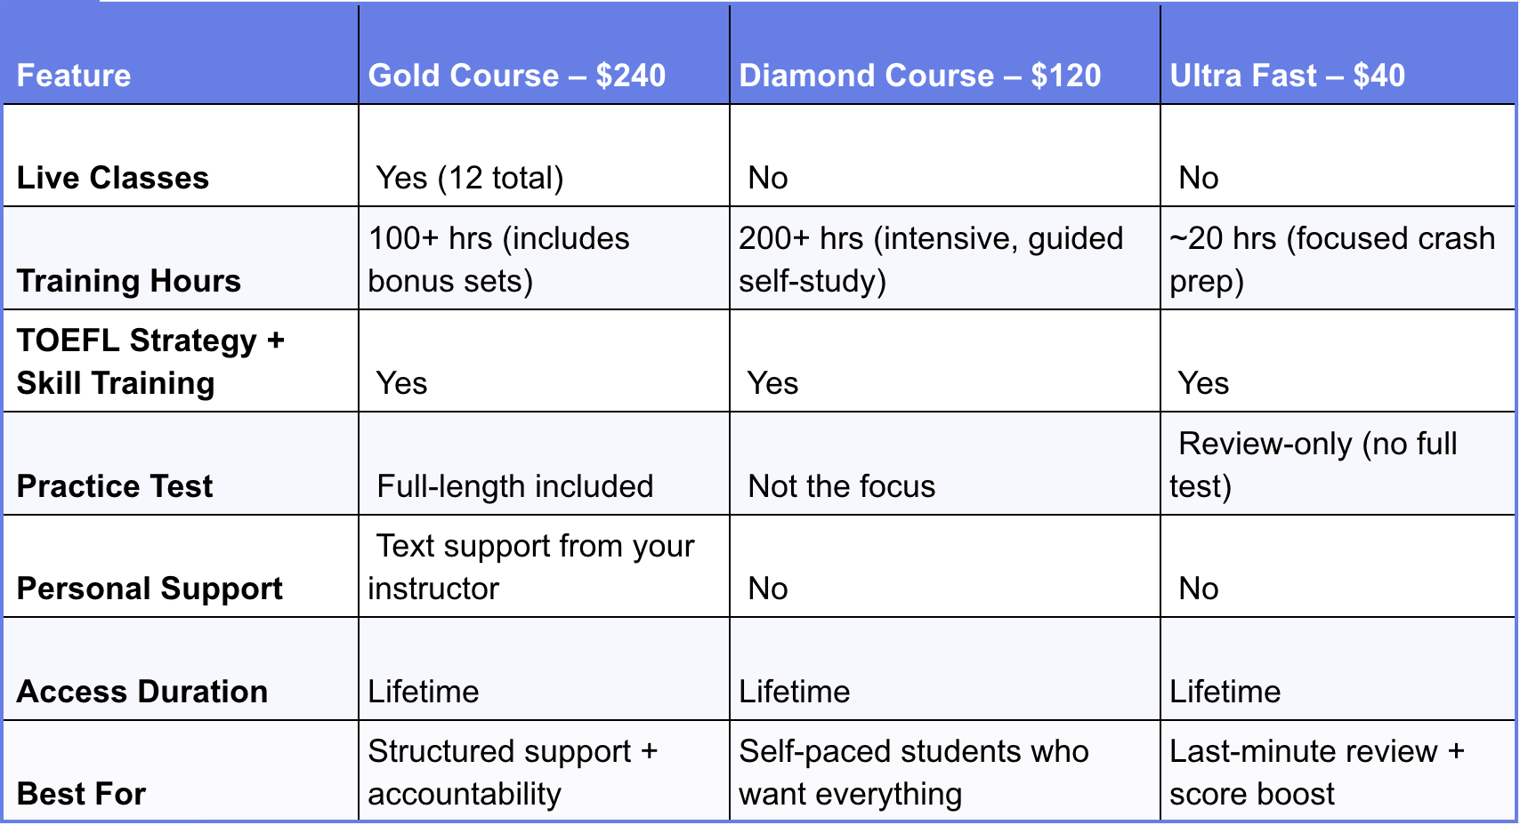Viewport: 1520px width, 825px height.
Task: Select the TOEFL Strategy + Skill Training label
Action: tap(150, 362)
